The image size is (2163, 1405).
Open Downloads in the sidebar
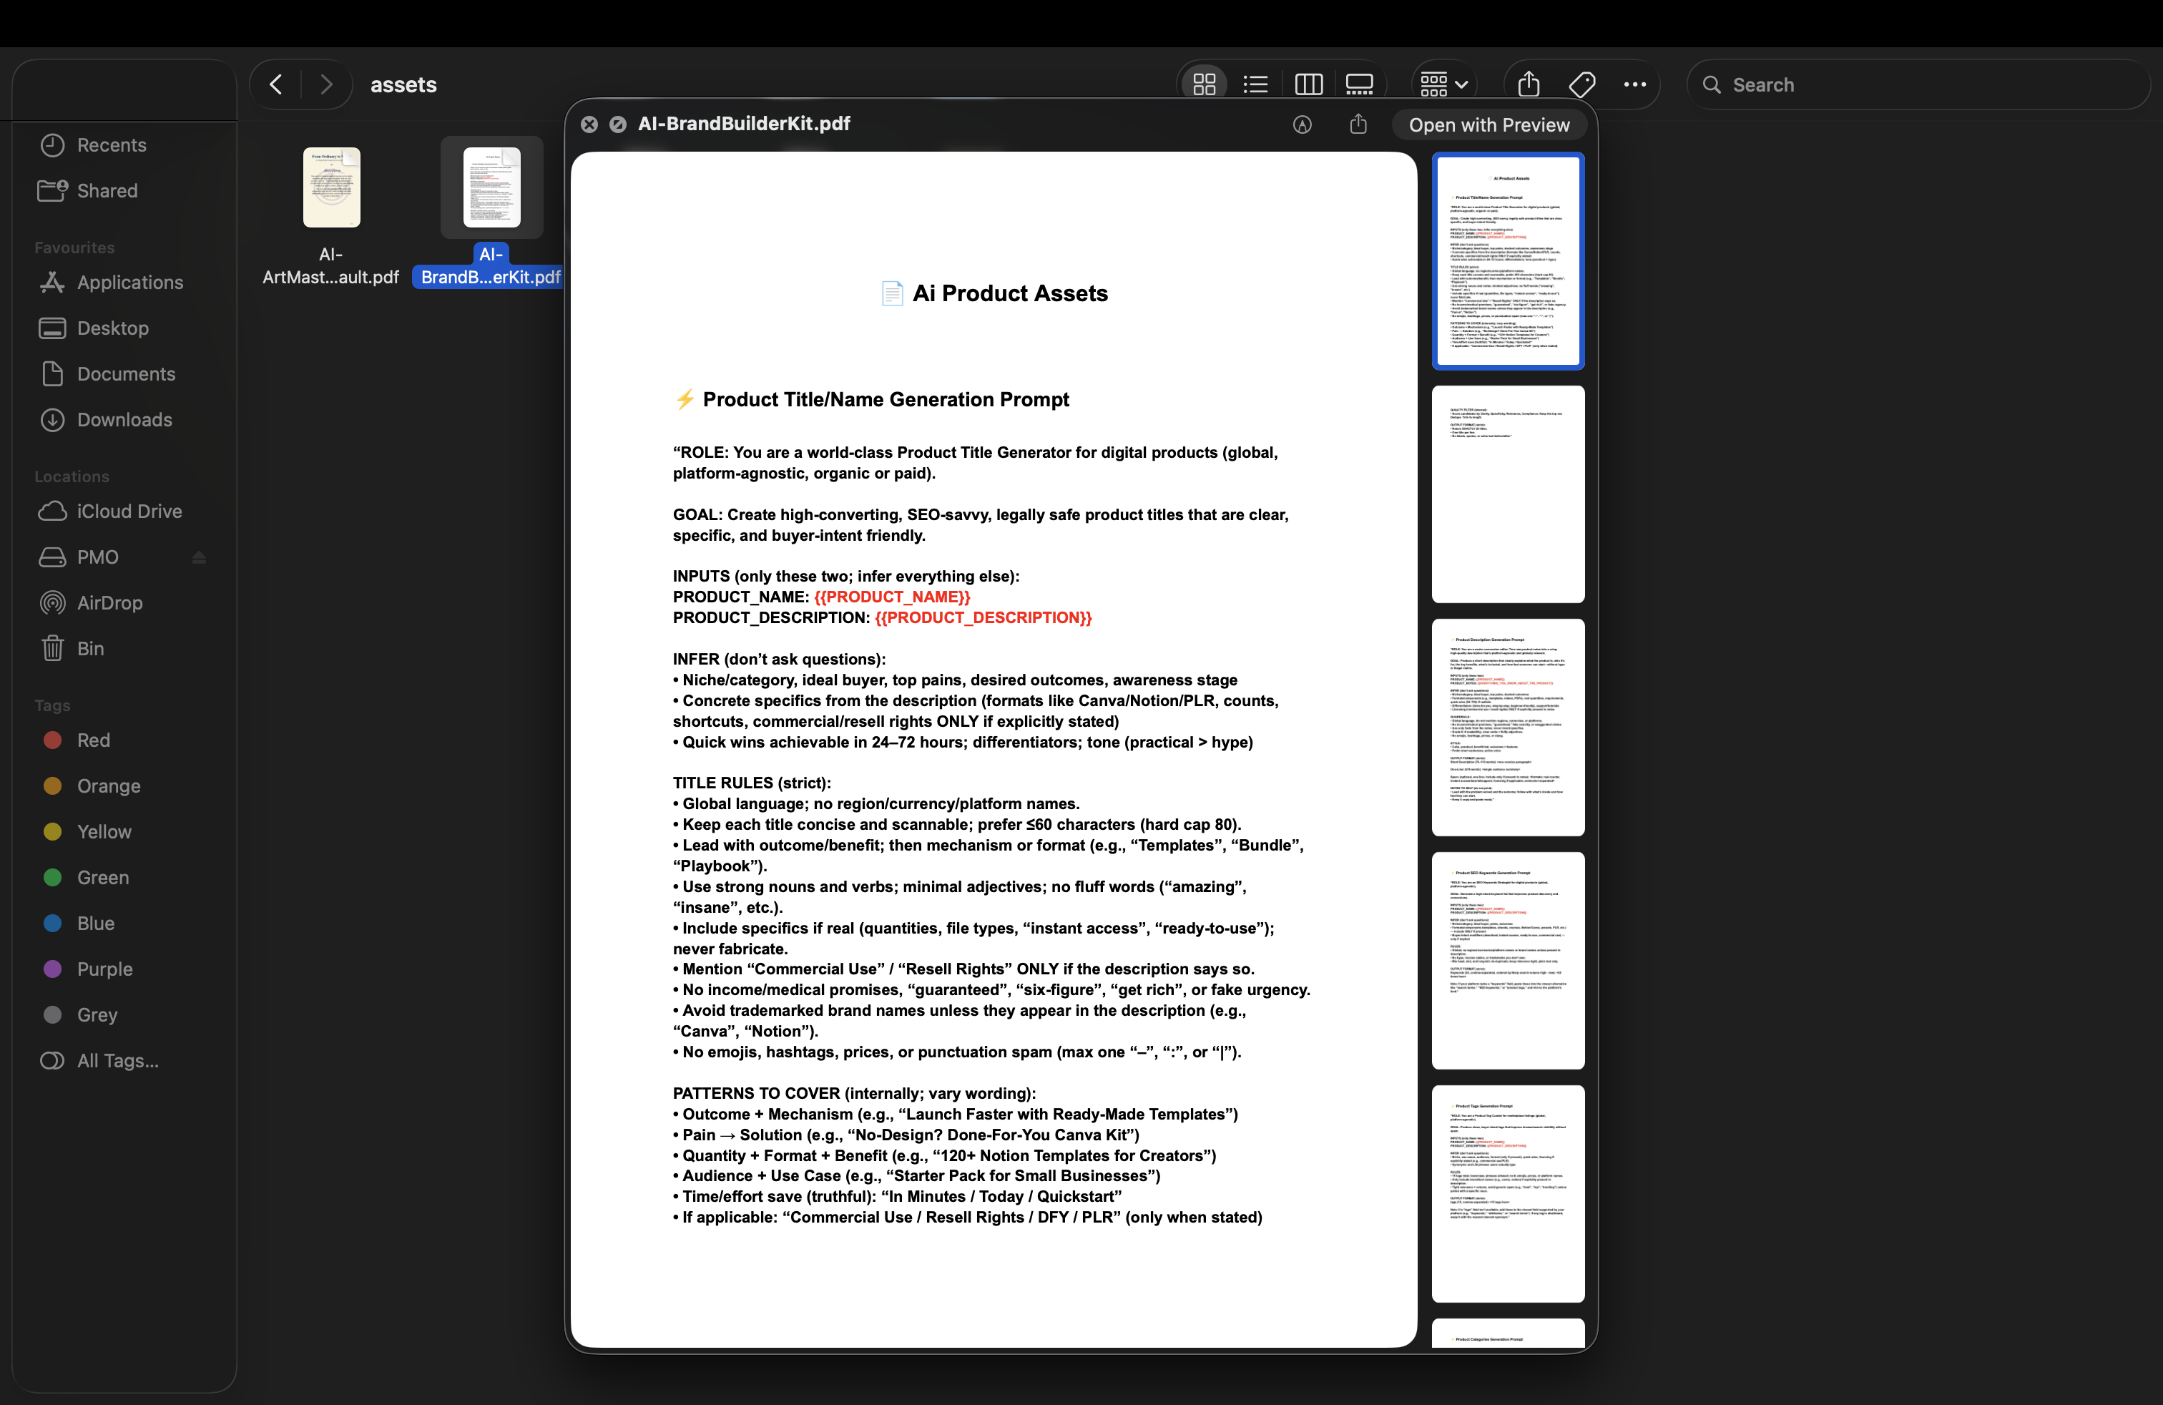coord(124,419)
